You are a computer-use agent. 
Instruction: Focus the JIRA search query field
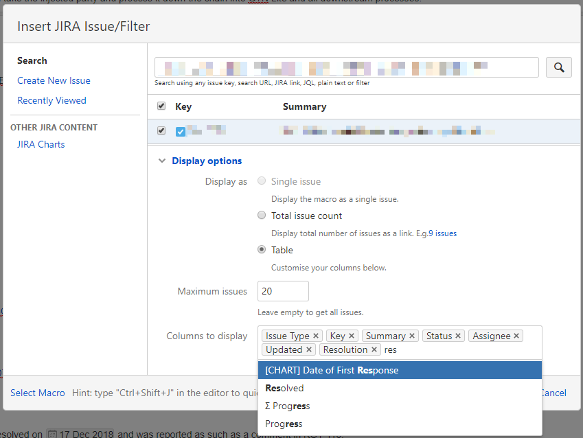pyautogui.click(x=347, y=67)
